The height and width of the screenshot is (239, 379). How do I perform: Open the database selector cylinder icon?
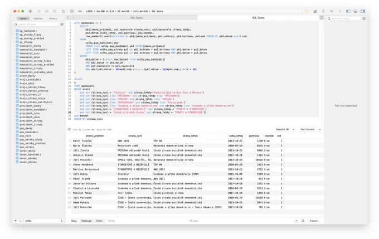pos(72,11)
